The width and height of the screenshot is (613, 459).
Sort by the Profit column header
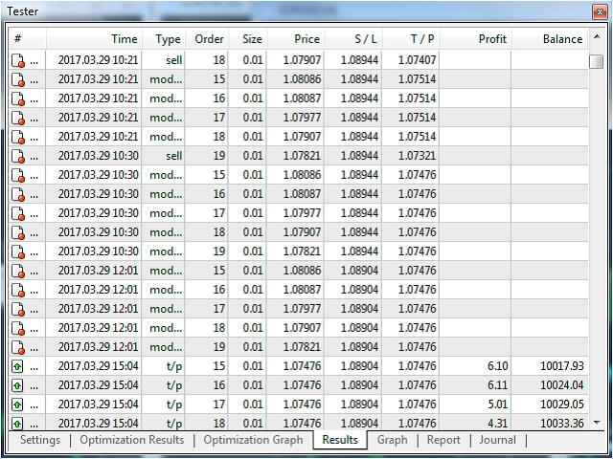point(476,39)
